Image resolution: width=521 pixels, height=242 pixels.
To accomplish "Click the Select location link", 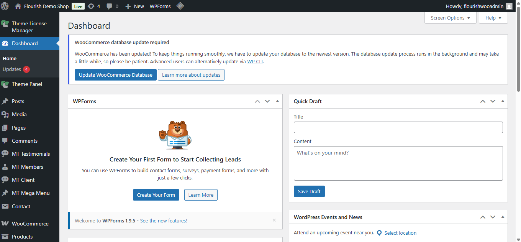I will 400,233.
